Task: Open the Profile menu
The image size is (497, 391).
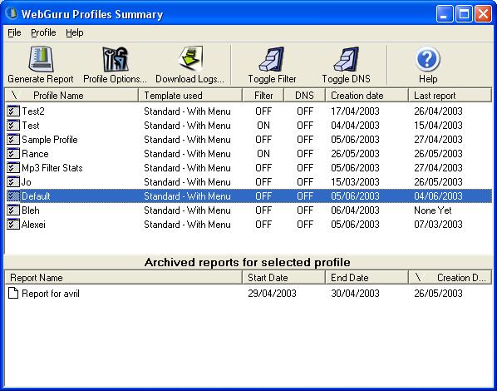Action: pyautogui.click(x=43, y=32)
